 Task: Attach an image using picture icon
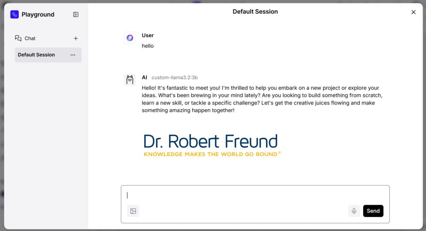[x=133, y=211]
